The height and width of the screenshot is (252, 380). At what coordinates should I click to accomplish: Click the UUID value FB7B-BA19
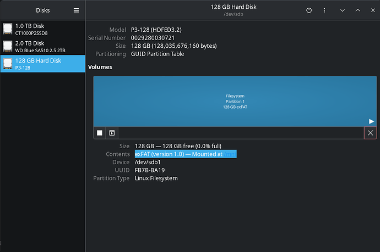(x=150, y=170)
